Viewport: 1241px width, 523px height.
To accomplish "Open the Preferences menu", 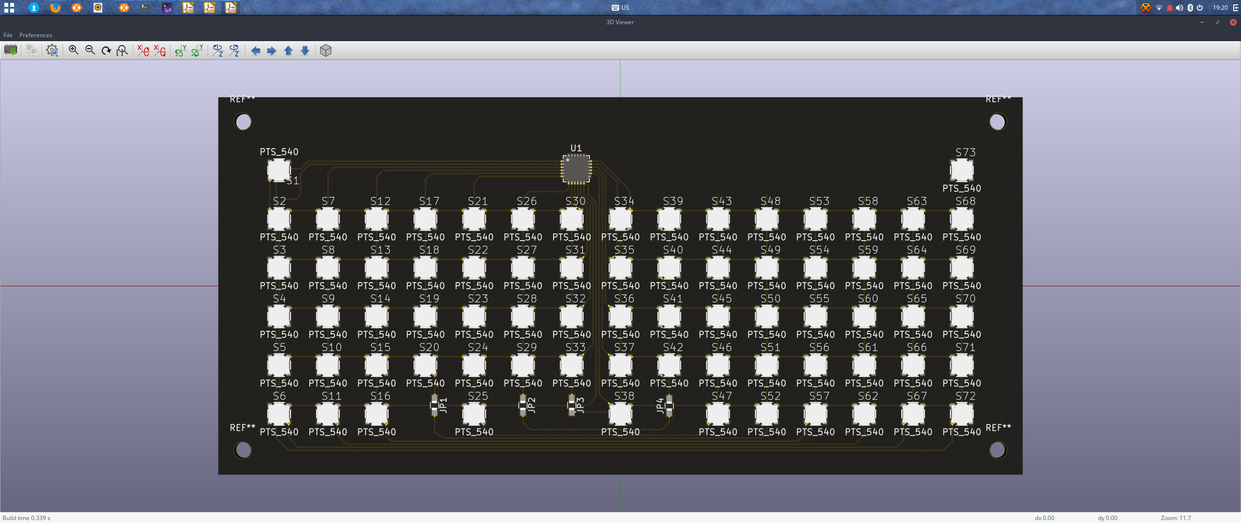I will 36,35.
